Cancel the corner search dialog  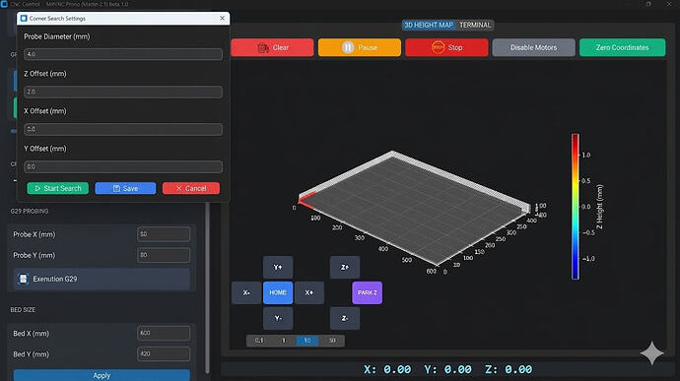[x=191, y=188]
